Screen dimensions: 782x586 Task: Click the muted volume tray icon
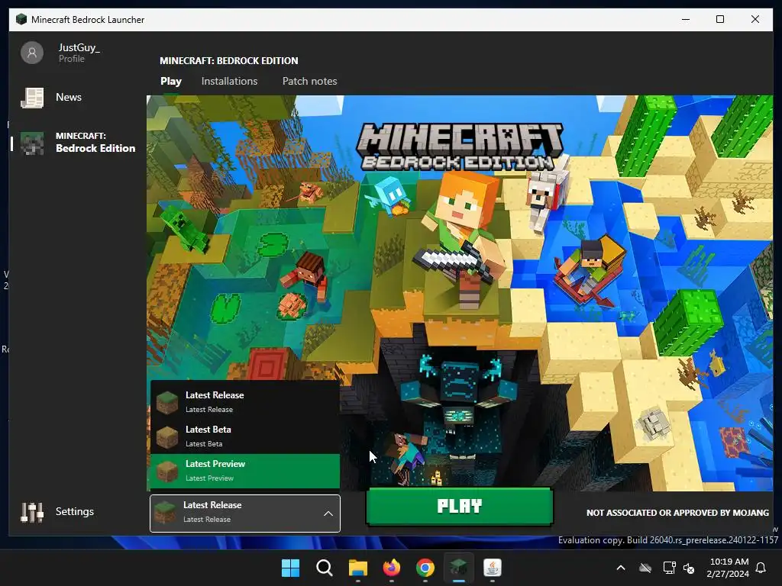[x=689, y=568]
